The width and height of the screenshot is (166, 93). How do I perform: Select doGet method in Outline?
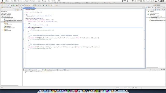click(x=157, y=19)
